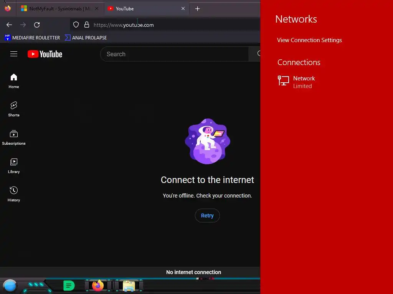This screenshot has width=393, height=294.
Task: Click the site security padlock icon
Action: pos(87,25)
